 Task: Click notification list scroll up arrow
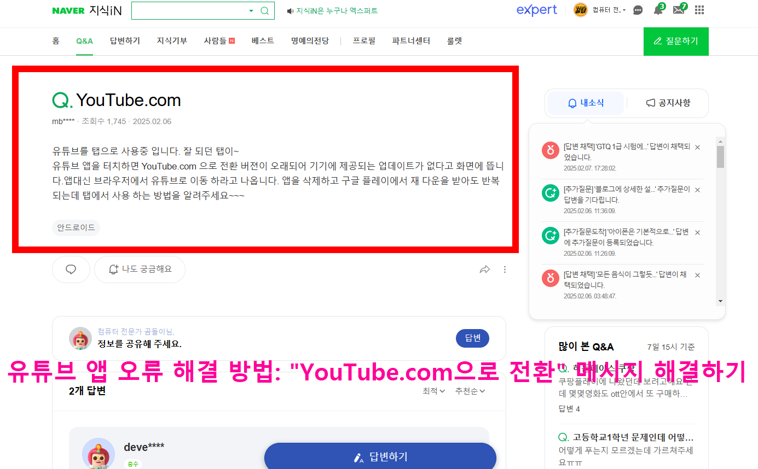point(720,142)
